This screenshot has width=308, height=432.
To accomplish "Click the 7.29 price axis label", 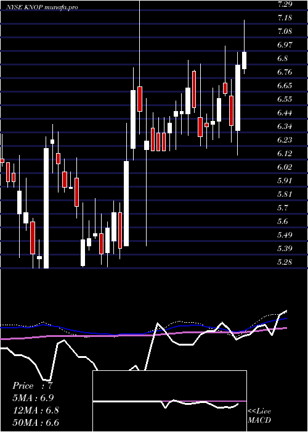I will coord(285,4).
